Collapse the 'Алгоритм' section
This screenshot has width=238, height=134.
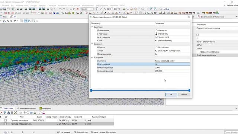pos(92,57)
